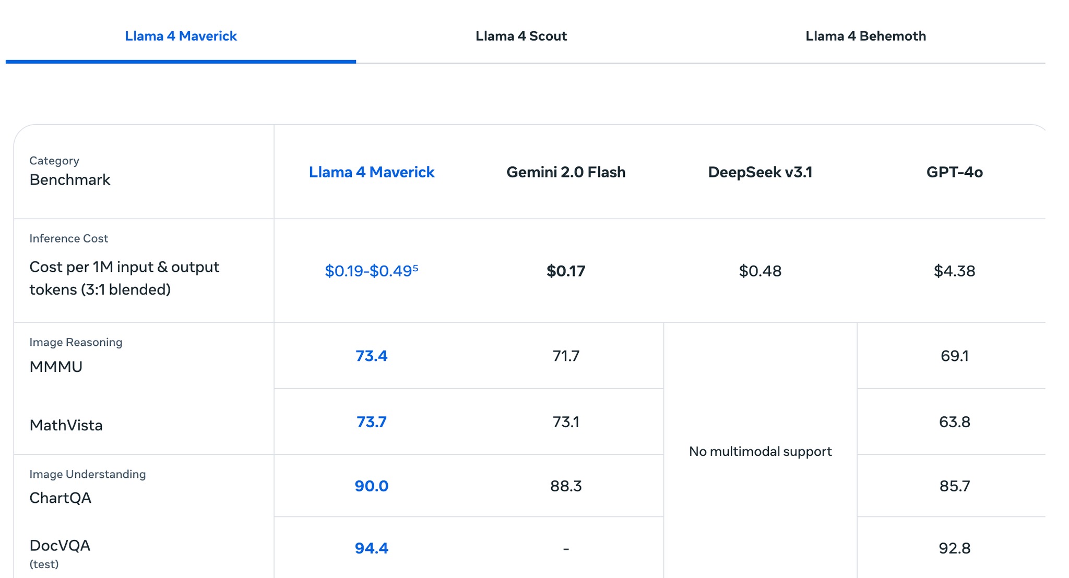The width and height of the screenshot is (1069, 578).
Task: Click the Maverick MathVista score 73.7
Action: 371,422
